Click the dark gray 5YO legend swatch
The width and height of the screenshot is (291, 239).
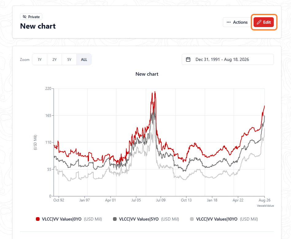tap(115, 219)
